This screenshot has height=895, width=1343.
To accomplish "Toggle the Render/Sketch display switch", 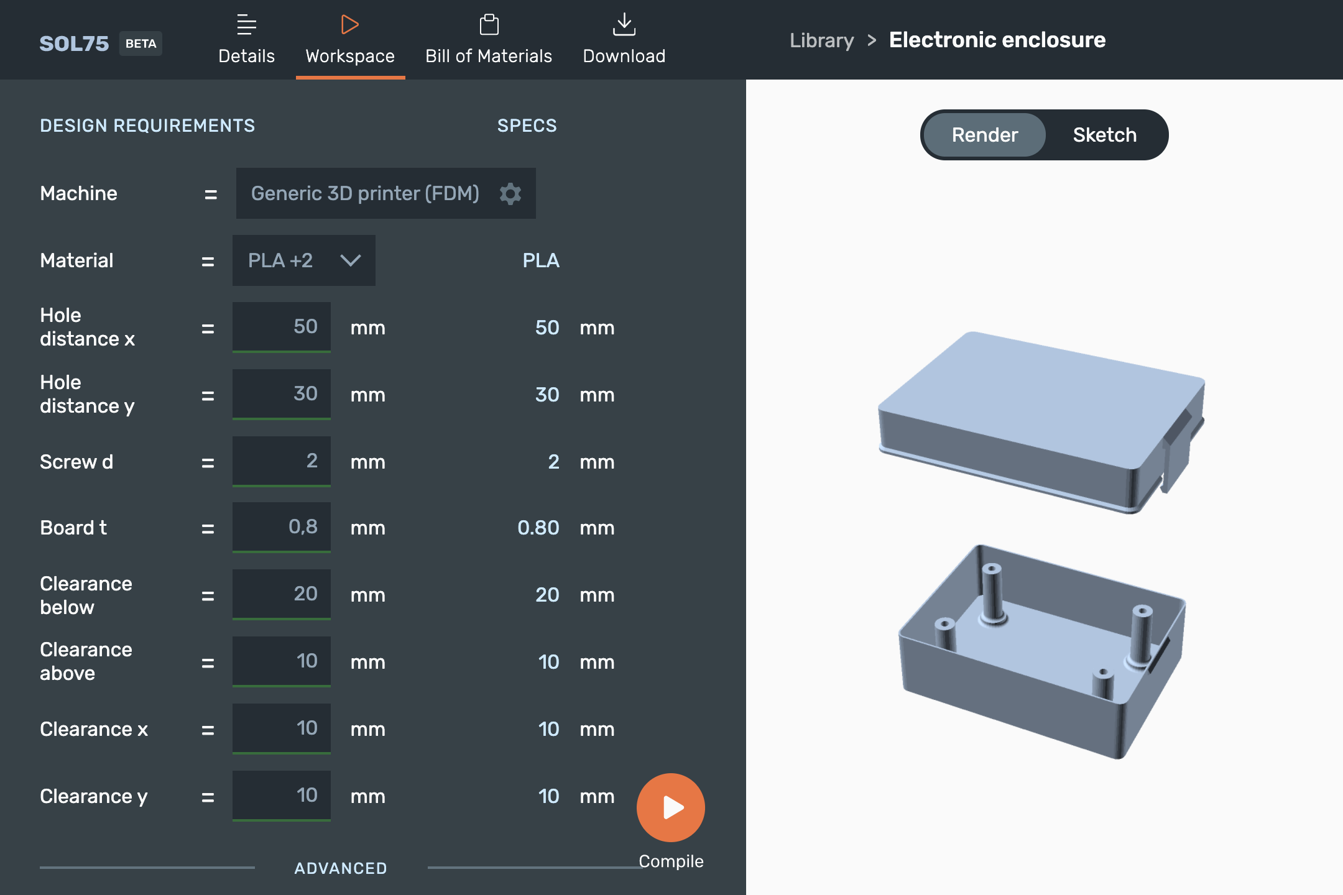I will point(1045,134).
